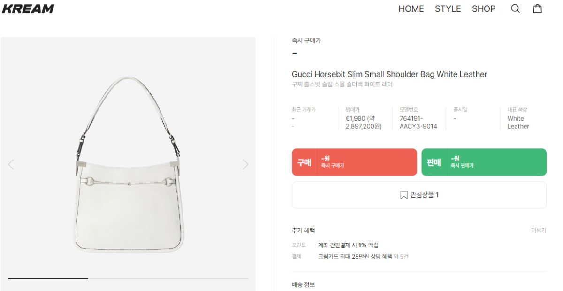Open the search magnifier icon
The image size is (563, 291).
click(515, 9)
